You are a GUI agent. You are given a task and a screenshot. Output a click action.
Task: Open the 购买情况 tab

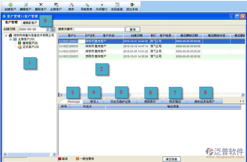(175, 102)
